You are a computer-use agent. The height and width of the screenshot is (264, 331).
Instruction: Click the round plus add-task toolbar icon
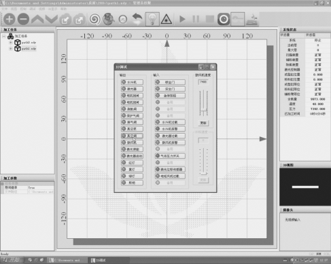tap(10, 19)
